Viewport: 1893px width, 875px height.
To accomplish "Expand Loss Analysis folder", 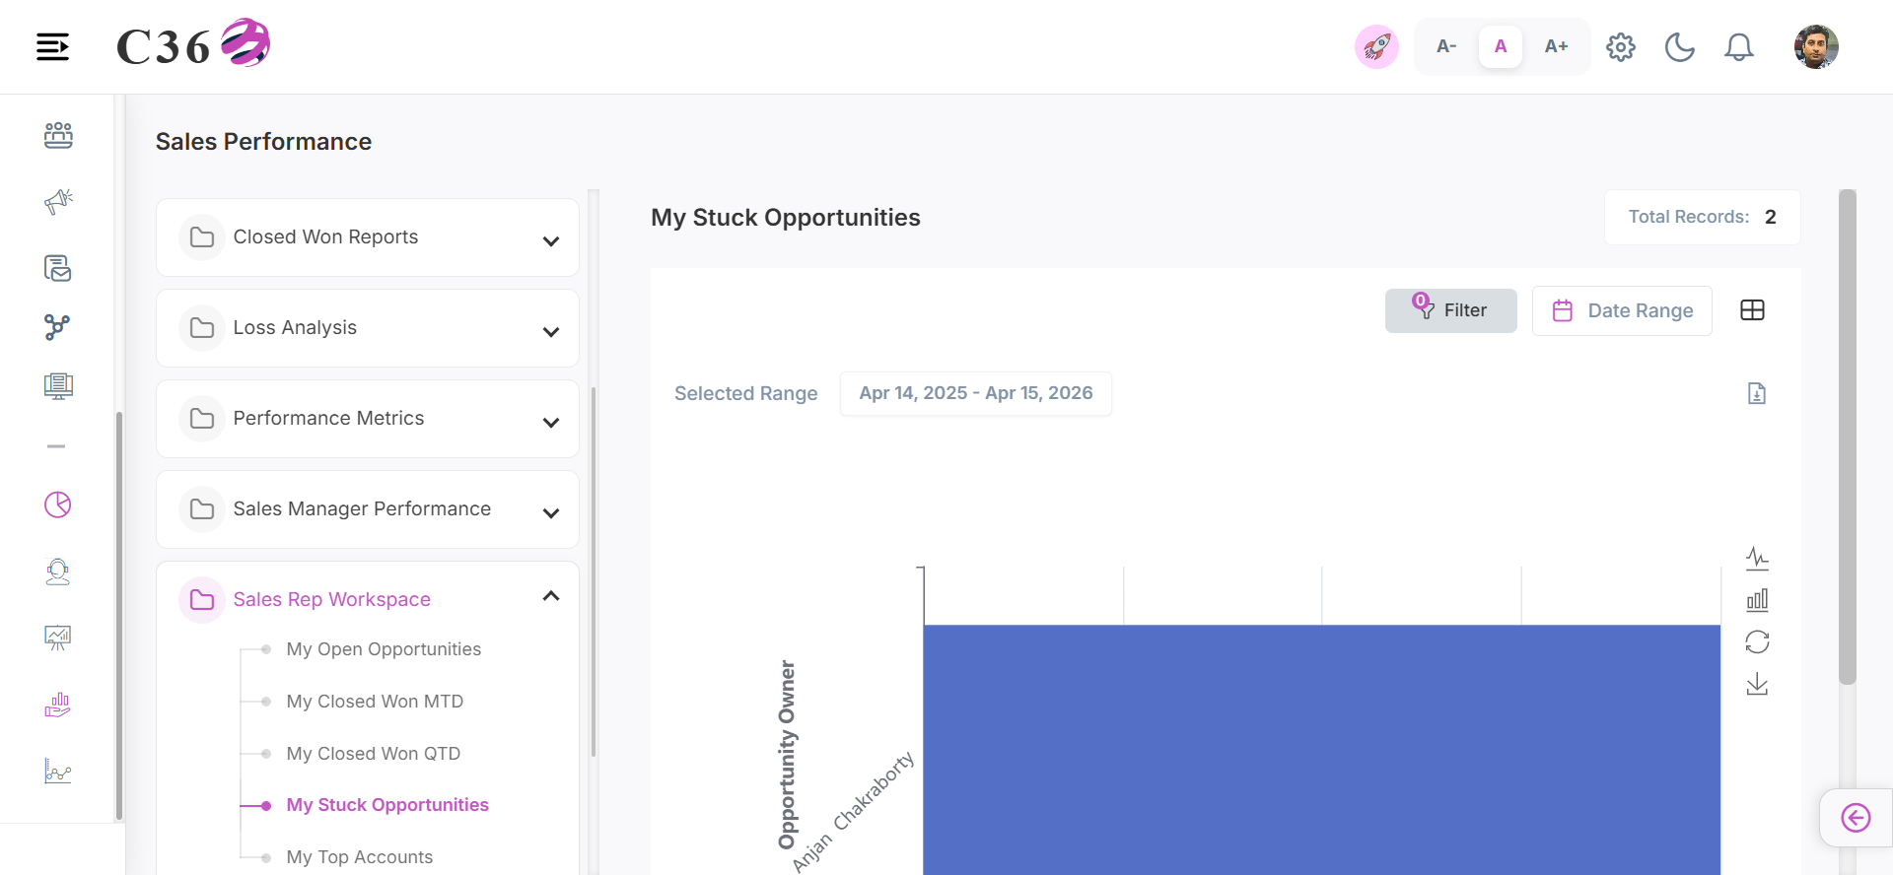I will click(368, 328).
